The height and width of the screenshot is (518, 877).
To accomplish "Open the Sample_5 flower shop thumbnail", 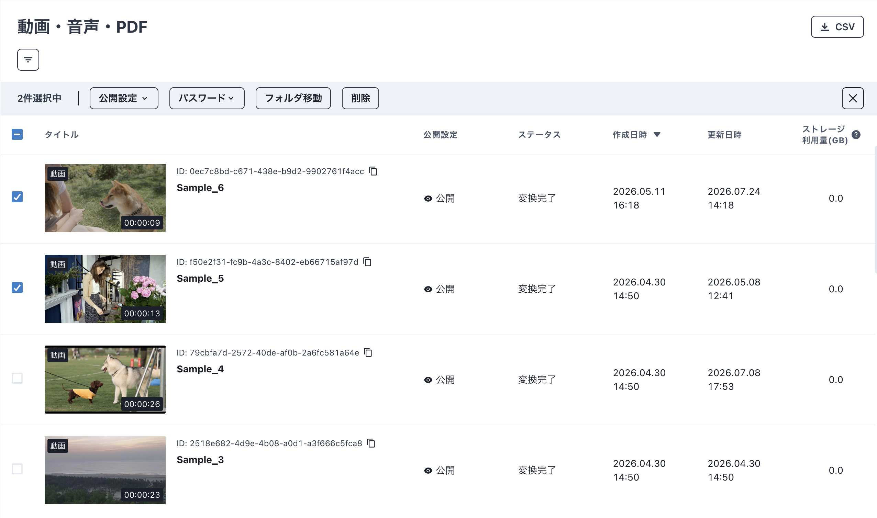I will (105, 289).
